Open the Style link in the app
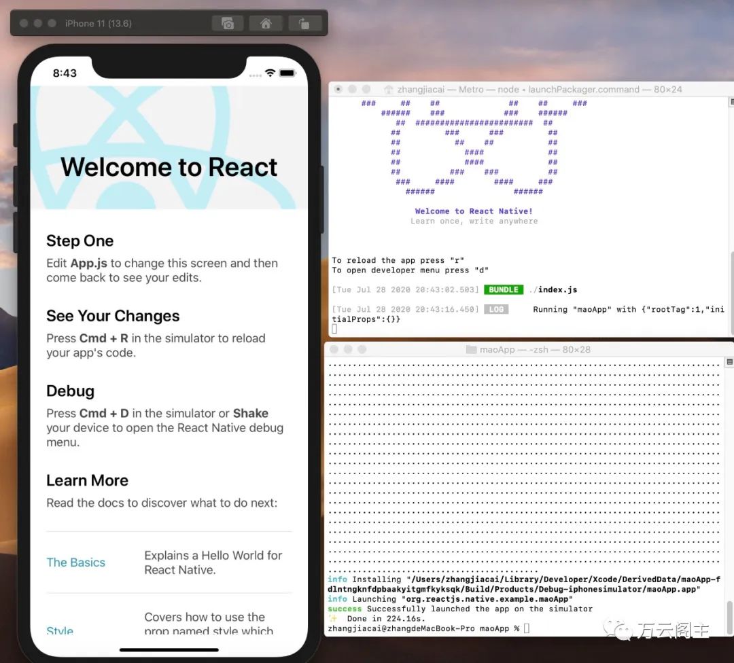The height and width of the screenshot is (663, 734). pyautogui.click(x=60, y=630)
